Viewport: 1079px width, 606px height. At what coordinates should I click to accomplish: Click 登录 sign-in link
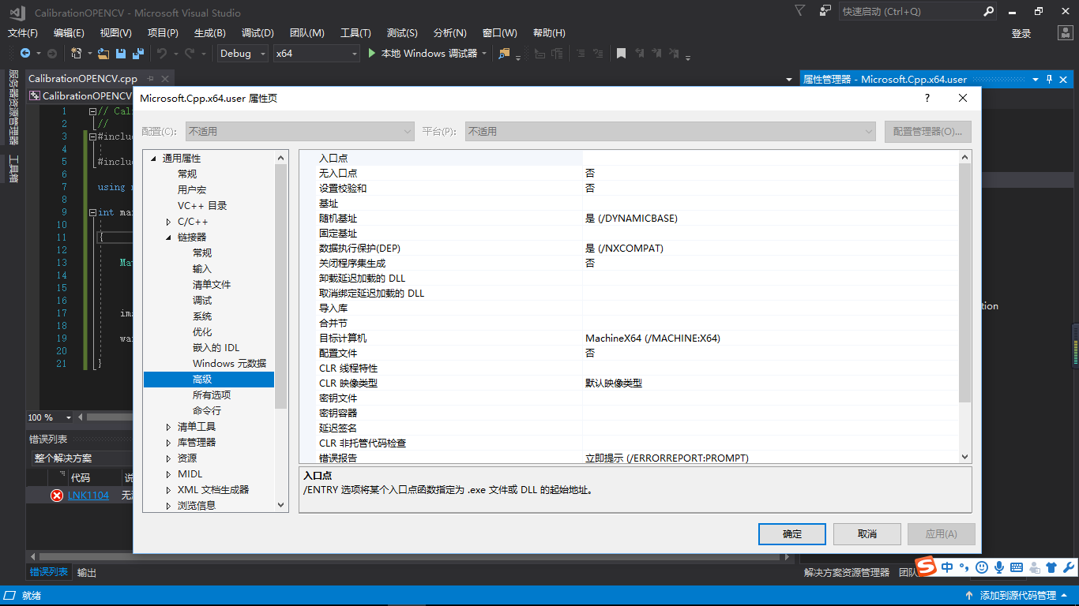1021,33
